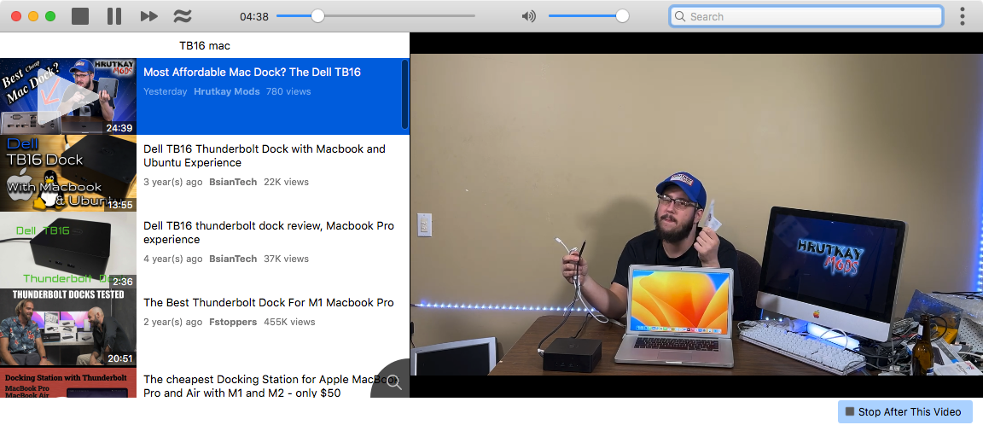Toggle Stop After This Video

point(904,412)
